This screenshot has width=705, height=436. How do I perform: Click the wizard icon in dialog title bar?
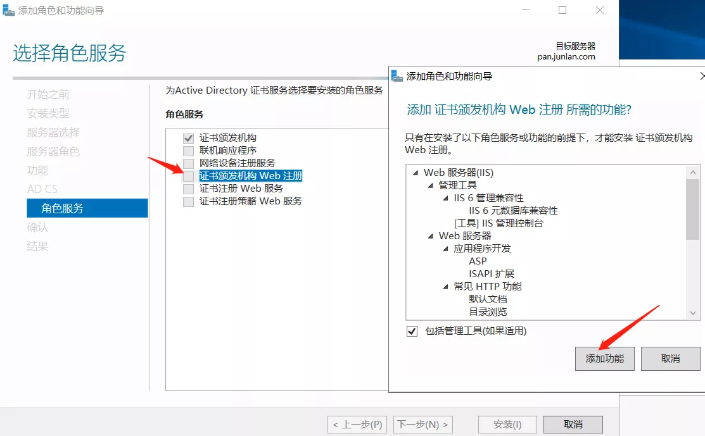(x=397, y=76)
